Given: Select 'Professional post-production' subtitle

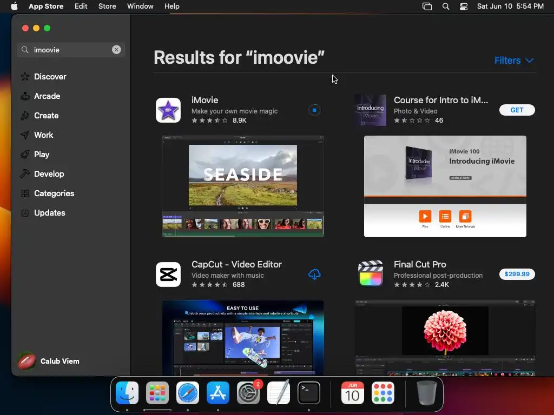Looking at the screenshot, I should pos(438,275).
